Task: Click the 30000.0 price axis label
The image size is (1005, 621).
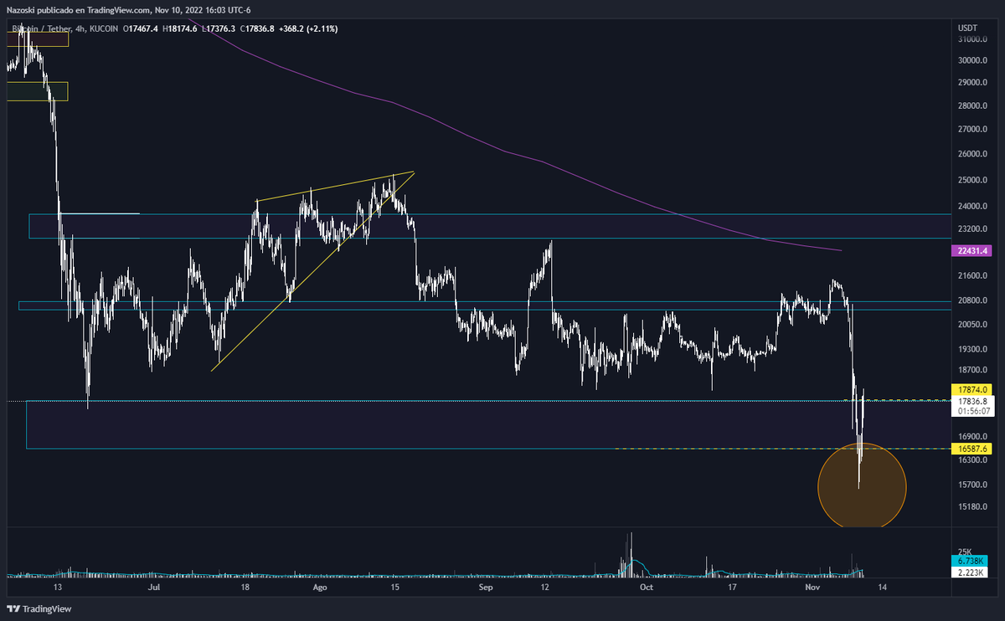Action: [x=971, y=60]
